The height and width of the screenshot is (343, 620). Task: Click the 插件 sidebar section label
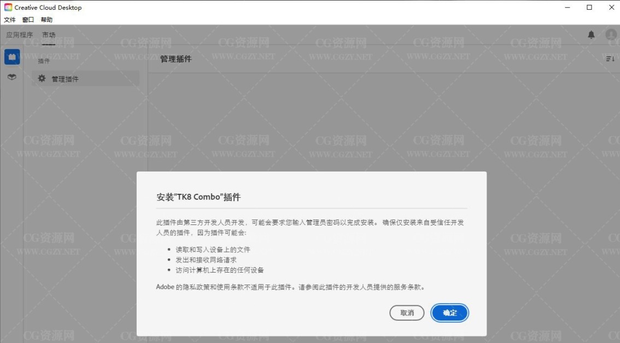point(44,61)
